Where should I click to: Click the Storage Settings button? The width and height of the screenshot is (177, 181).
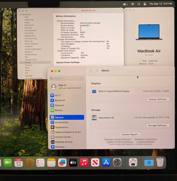click(x=158, y=125)
